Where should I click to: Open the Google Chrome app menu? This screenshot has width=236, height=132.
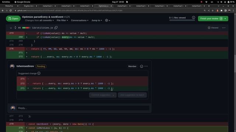[22, 2]
